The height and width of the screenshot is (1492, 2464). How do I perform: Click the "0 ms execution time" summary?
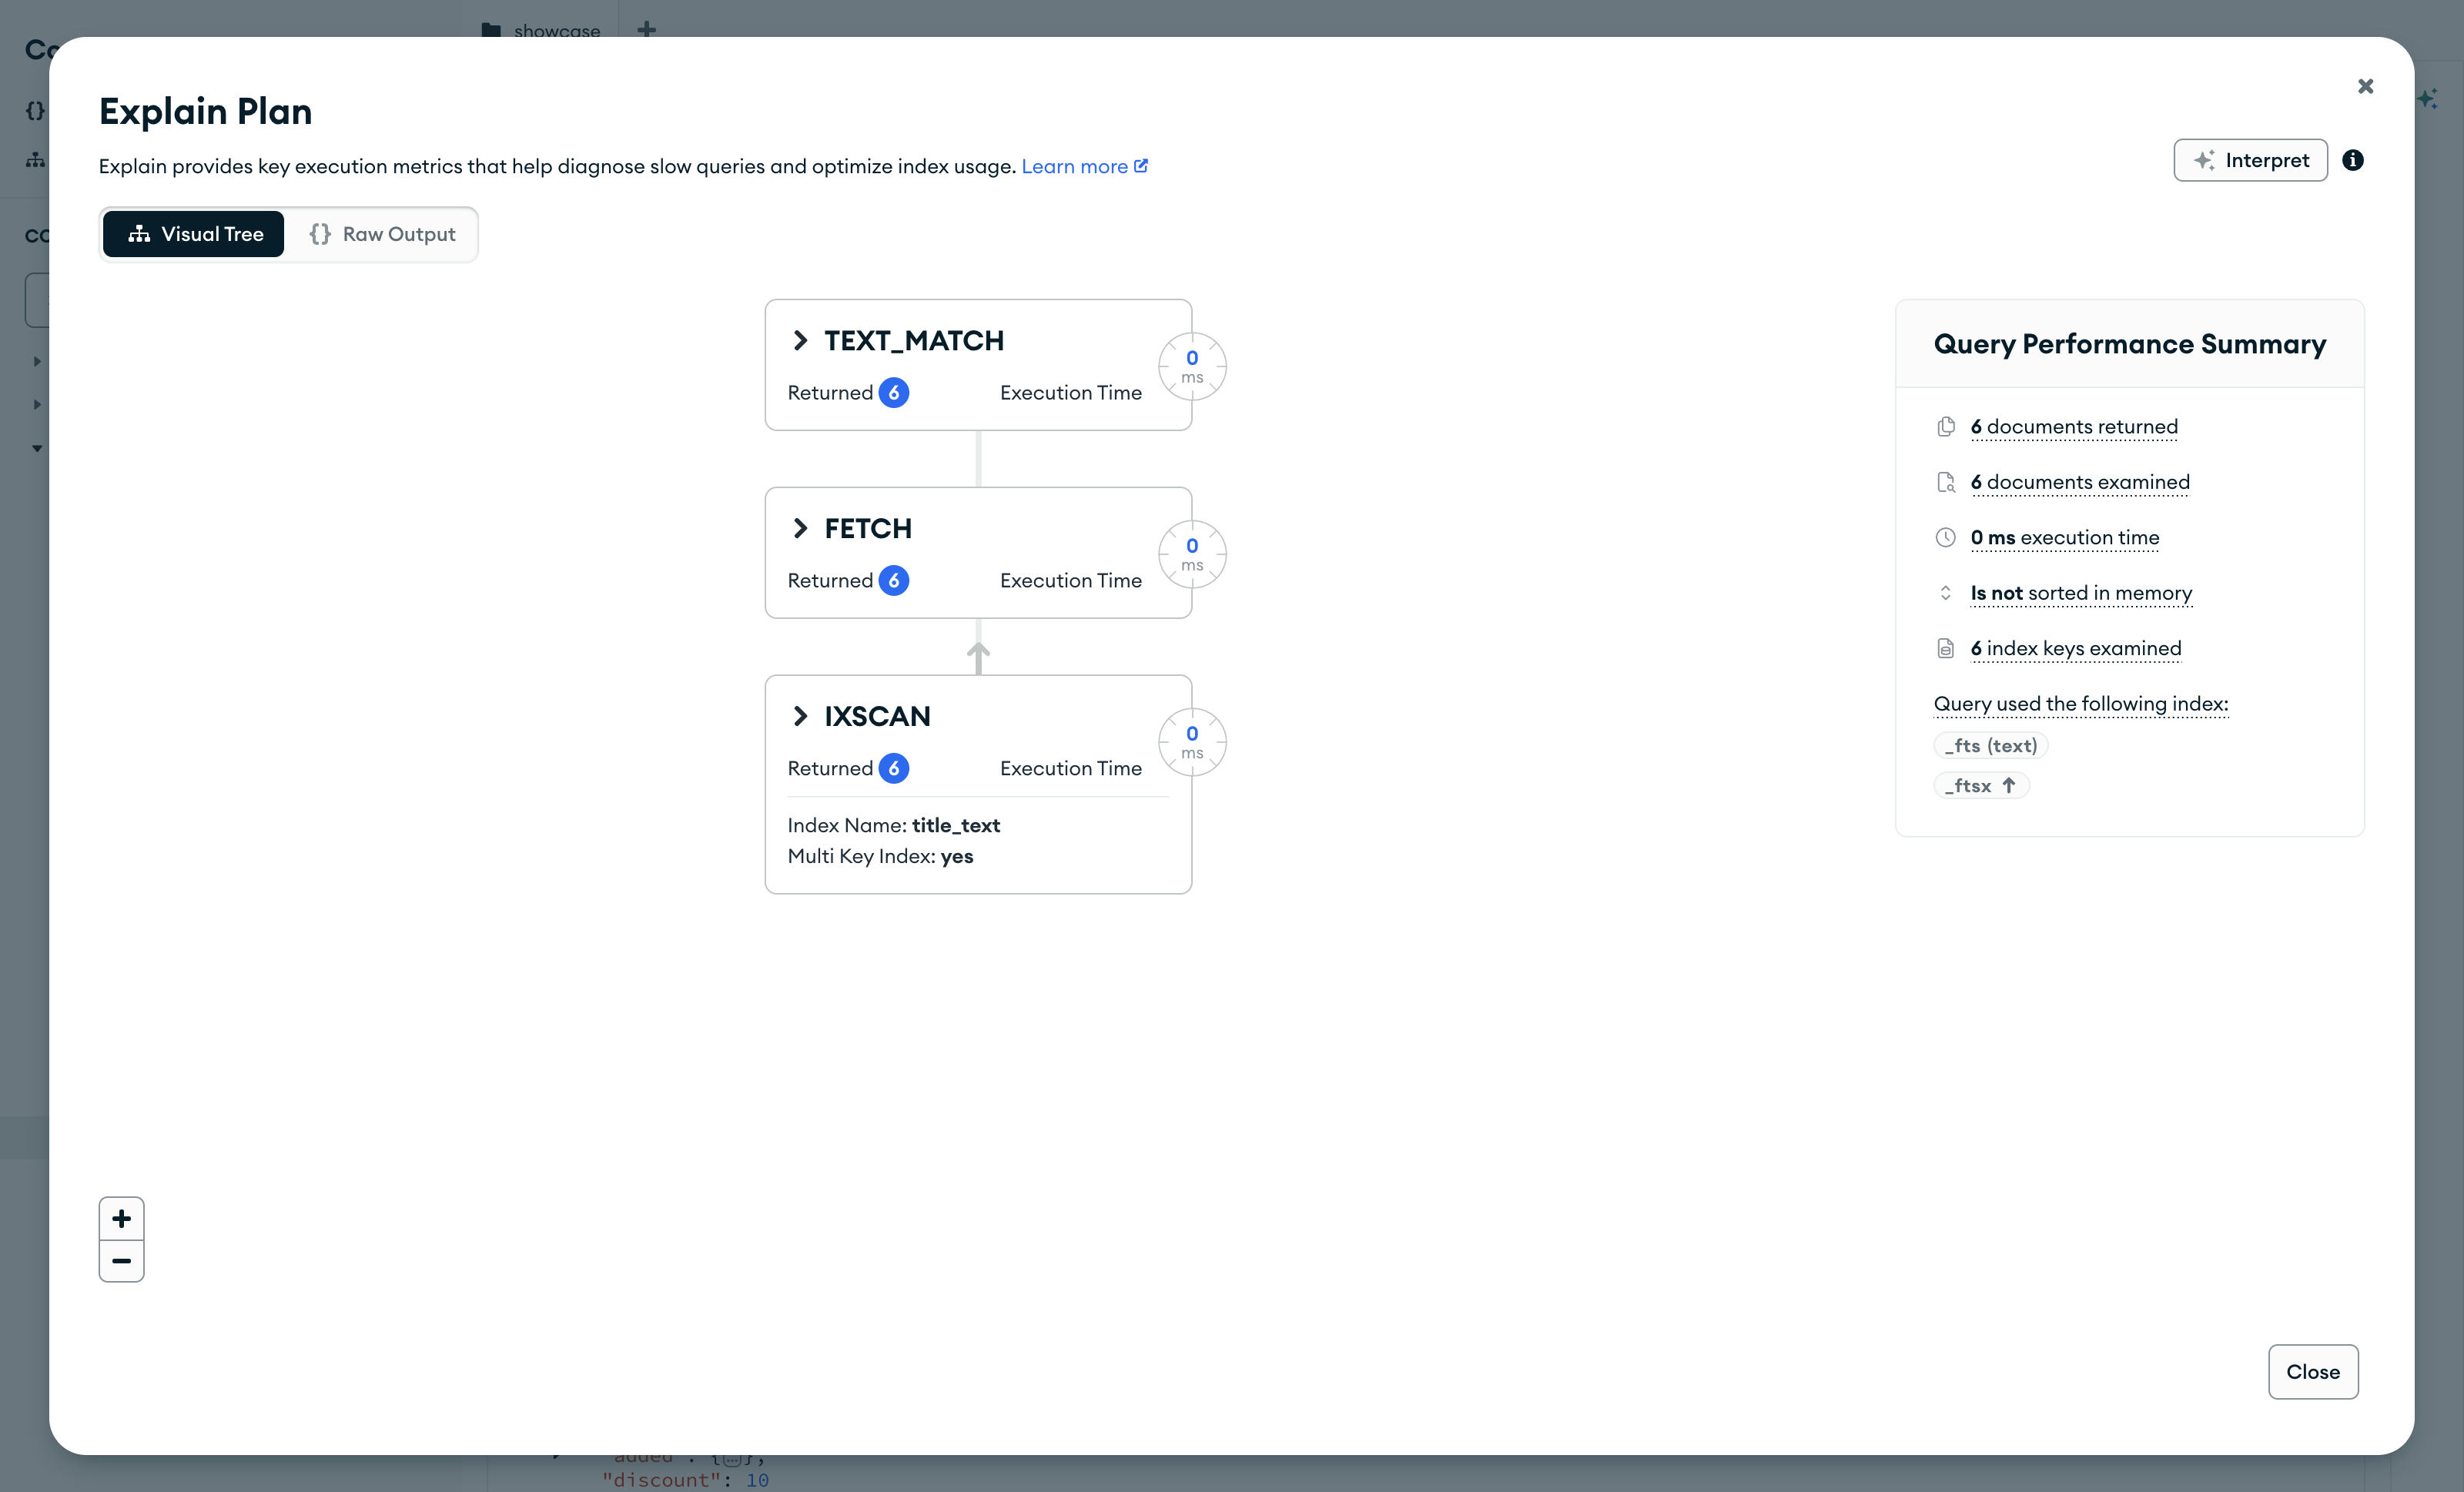(x=2065, y=538)
